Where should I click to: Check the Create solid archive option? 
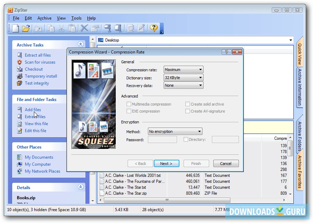click(x=187, y=104)
